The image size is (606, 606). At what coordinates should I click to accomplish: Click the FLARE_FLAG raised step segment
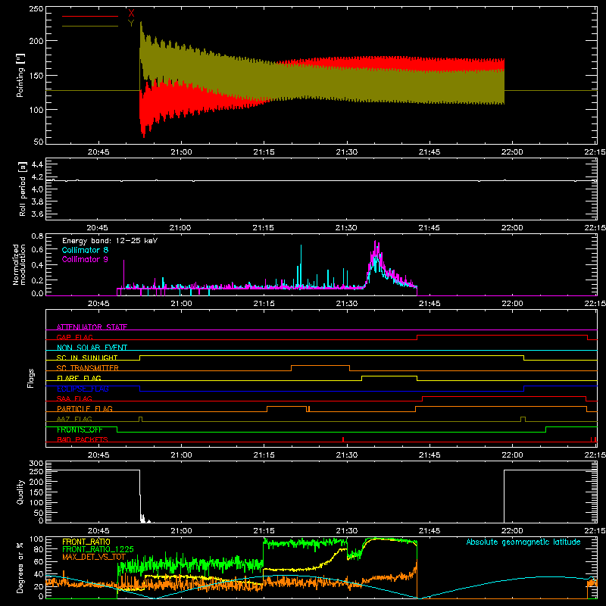pos(389,376)
